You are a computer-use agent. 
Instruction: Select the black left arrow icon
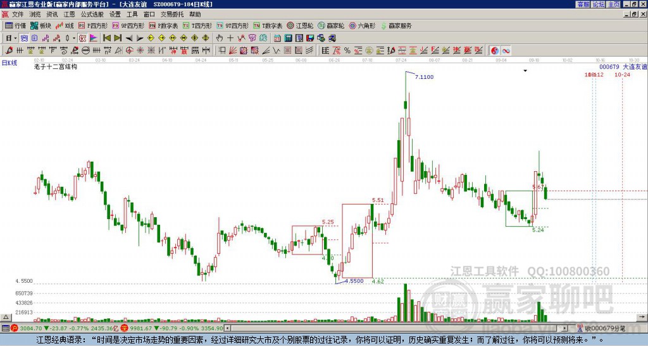coord(129,39)
